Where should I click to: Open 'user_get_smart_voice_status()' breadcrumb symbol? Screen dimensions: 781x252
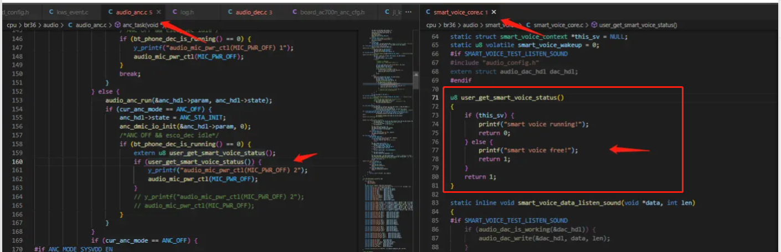click(x=638, y=25)
